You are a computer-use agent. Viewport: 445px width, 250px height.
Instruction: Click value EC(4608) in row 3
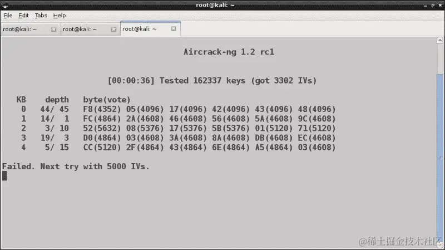pos(317,138)
